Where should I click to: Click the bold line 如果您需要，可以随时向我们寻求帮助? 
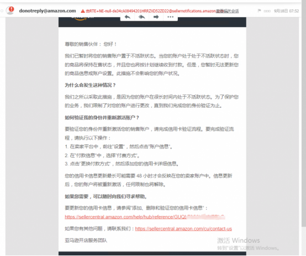click(x=106, y=196)
